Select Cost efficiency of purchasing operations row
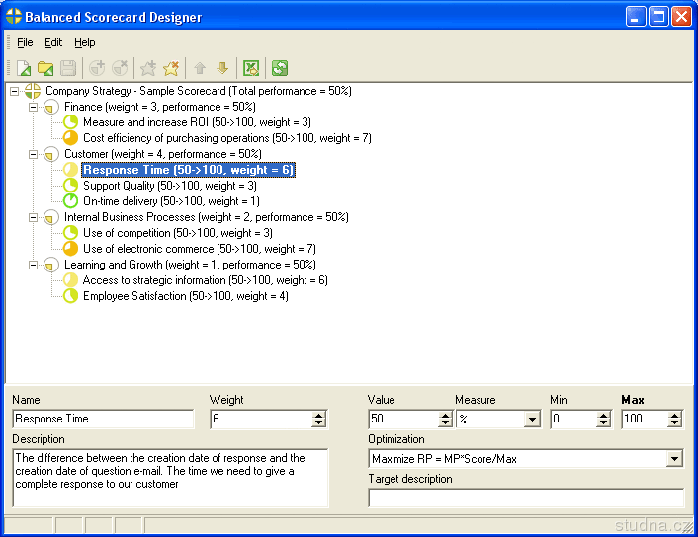This screenshot has height=537, width=698. 227,138
